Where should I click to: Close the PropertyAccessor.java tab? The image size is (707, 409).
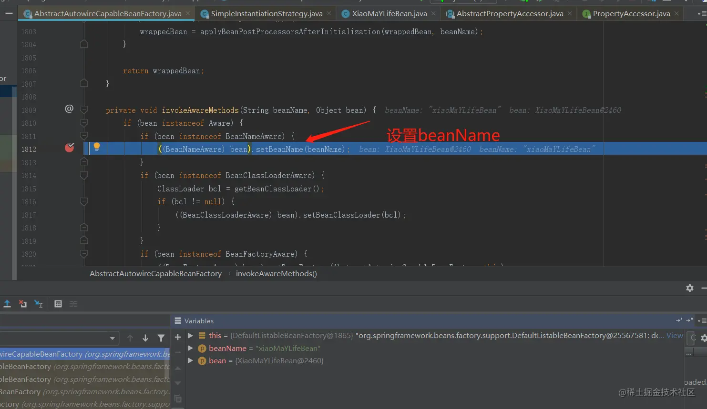(x=676, y=14)
